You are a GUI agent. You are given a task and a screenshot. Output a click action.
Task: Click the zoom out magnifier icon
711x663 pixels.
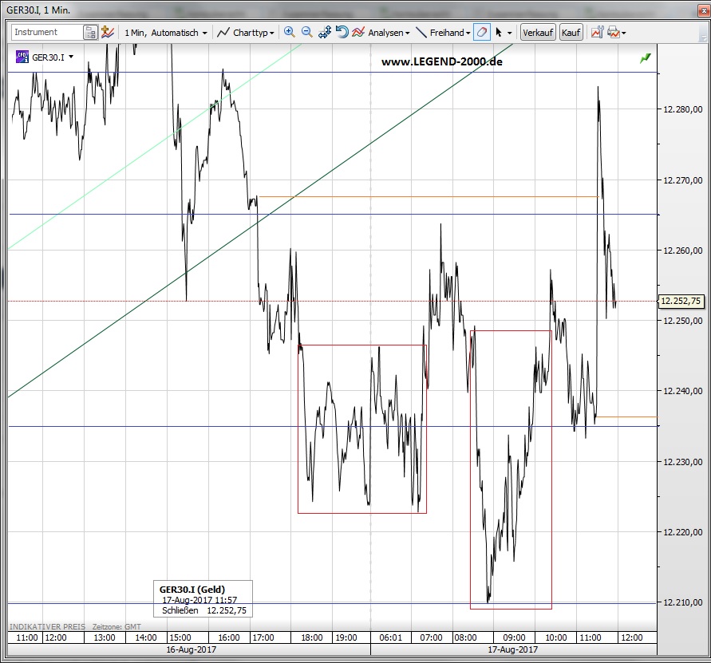pyautogui.click(x=306, y=33)
